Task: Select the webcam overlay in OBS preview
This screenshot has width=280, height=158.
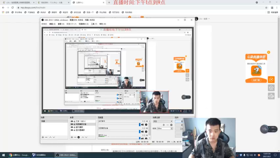Action: pos(154,102)
